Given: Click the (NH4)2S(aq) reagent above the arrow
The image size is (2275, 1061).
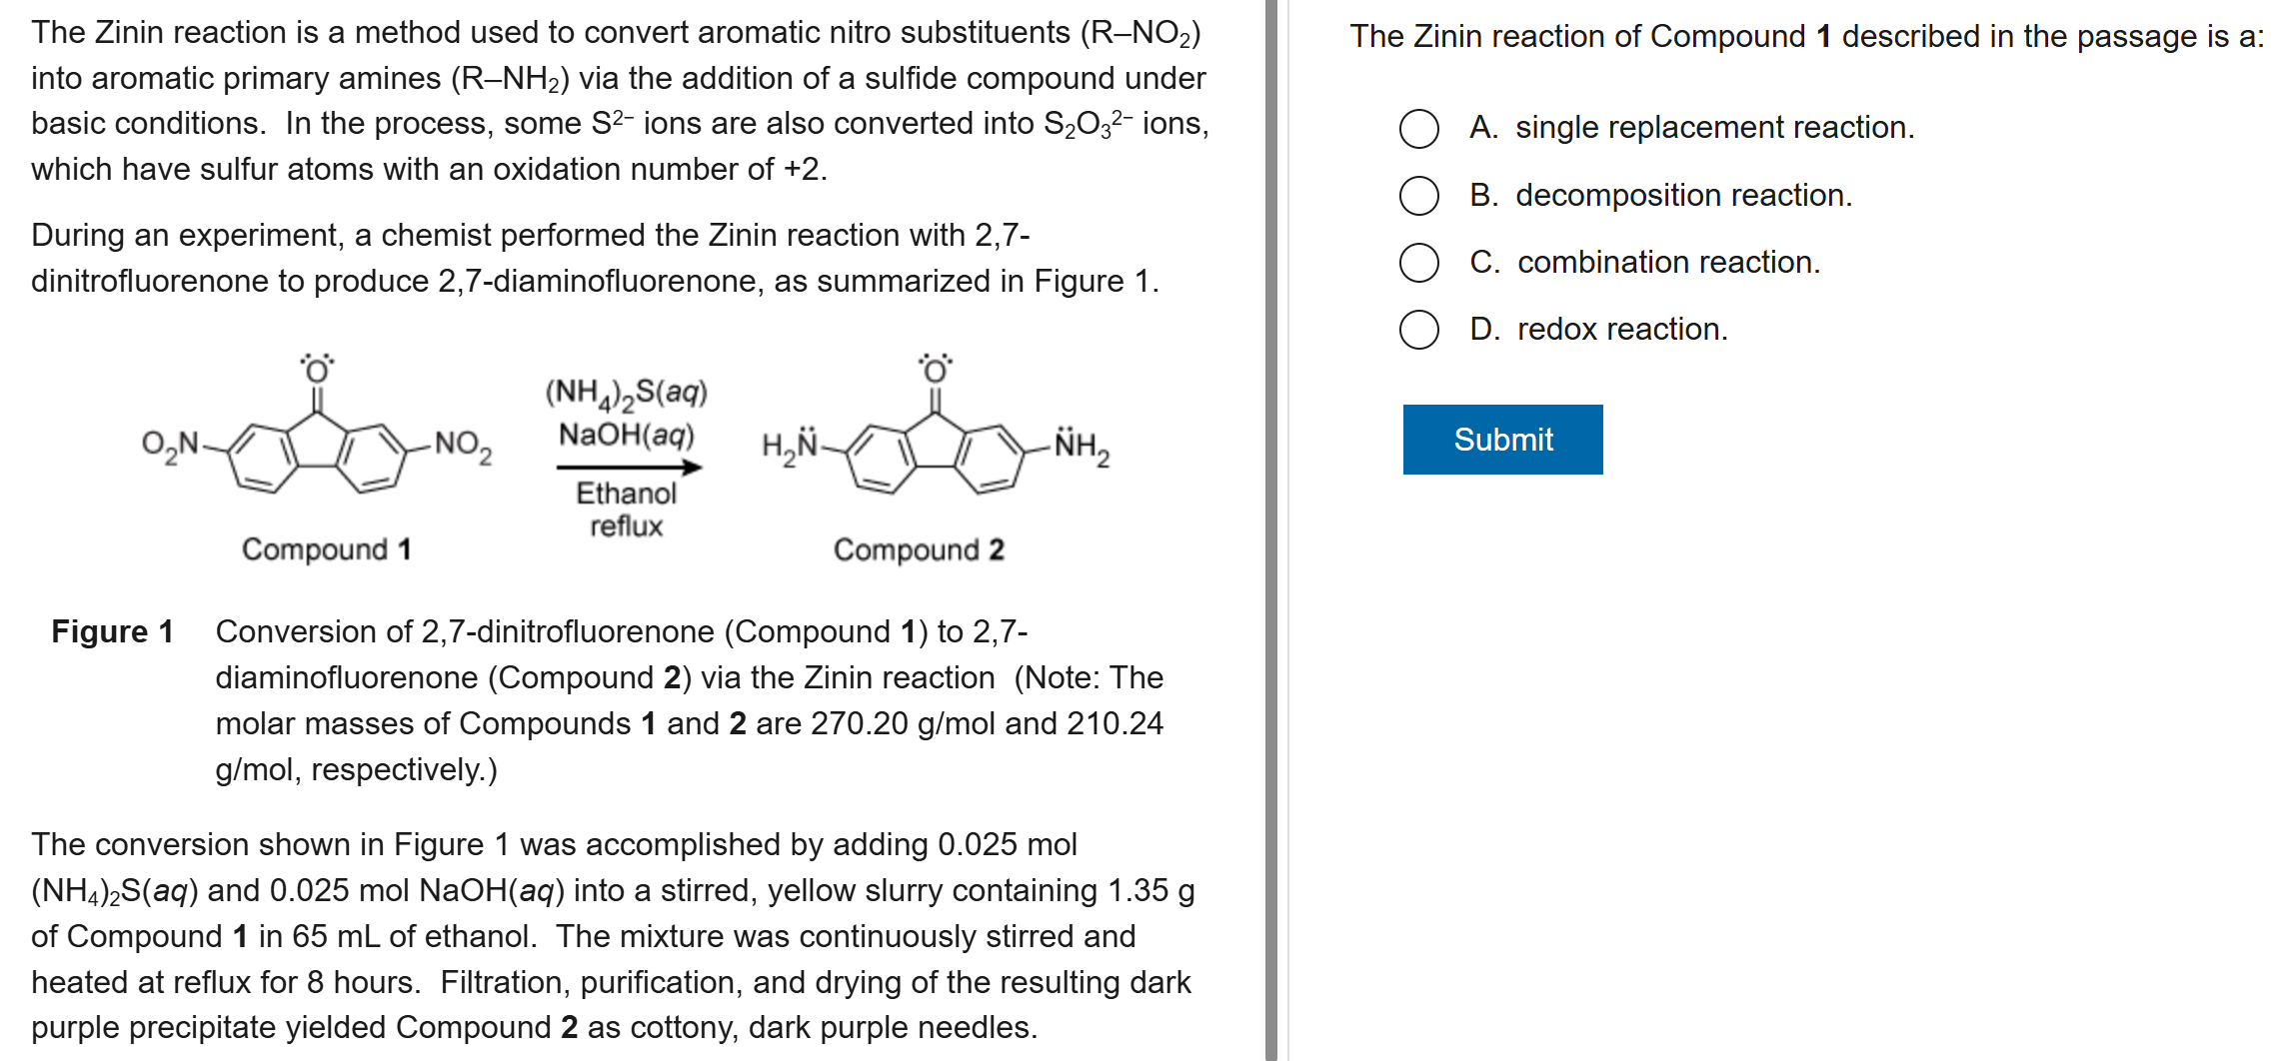Looking at the screenshot, I should pos(627,393).
